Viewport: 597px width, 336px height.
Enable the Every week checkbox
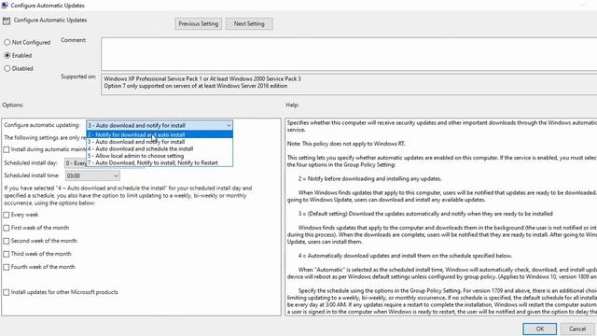(7, 215)
